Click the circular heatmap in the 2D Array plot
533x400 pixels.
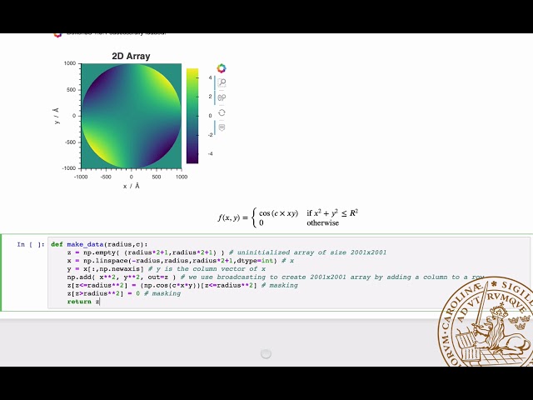click(132, 116)
